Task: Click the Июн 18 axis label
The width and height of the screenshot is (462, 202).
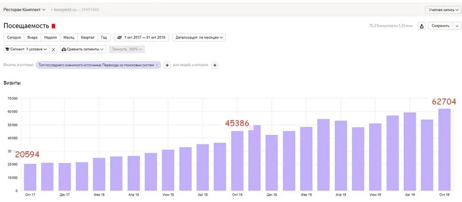Action: [168, 195]
